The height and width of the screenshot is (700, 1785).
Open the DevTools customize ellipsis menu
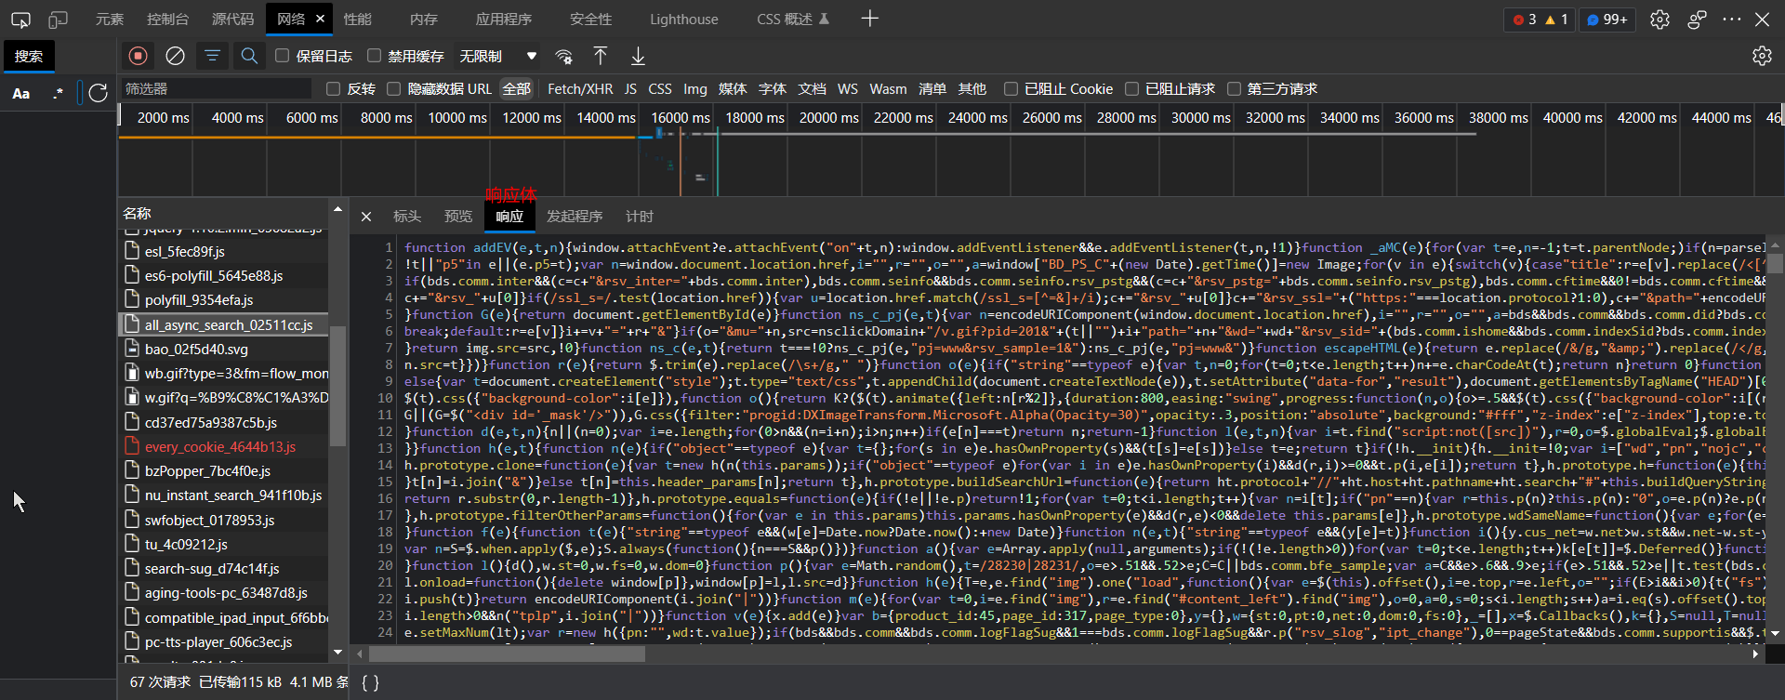point(1731,19)
